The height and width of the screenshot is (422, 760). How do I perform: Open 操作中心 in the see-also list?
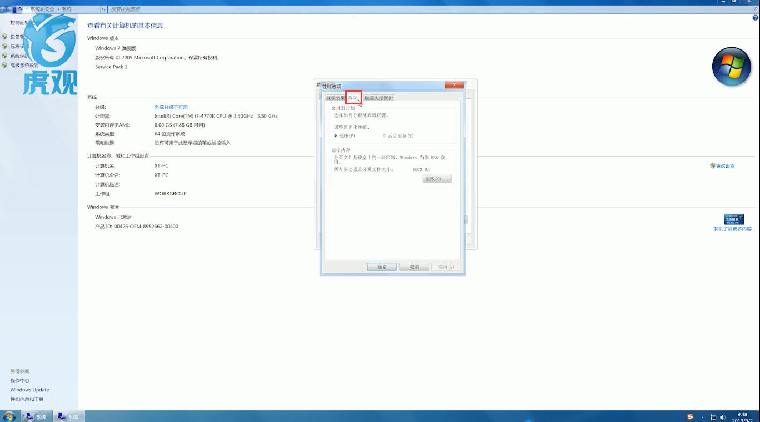[19, 380]
